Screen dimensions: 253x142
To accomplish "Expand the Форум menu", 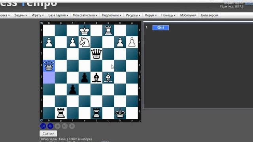I will (151, 15).
